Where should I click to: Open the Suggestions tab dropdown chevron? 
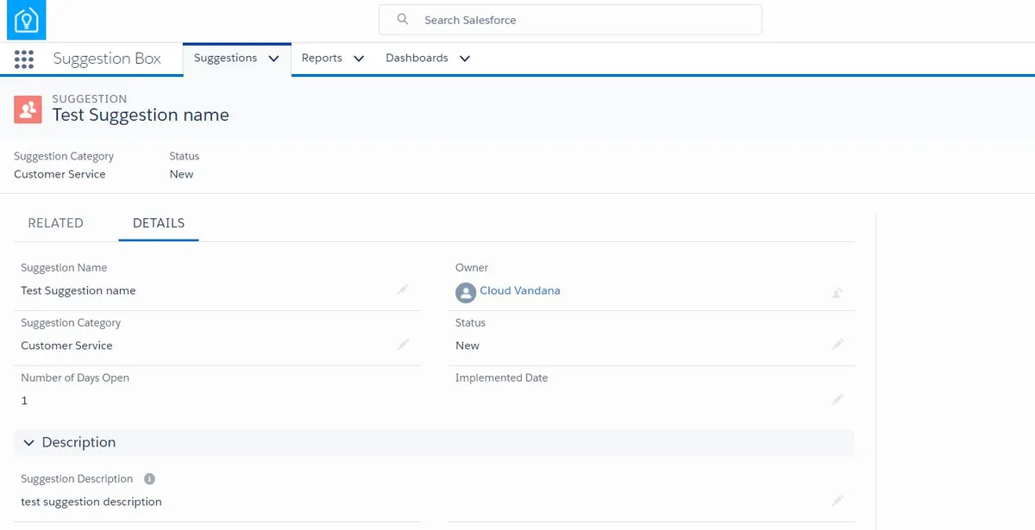[x=274, y=59]
